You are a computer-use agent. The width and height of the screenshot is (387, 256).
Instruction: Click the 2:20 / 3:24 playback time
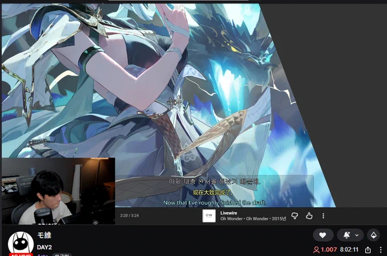pos(130,216)
